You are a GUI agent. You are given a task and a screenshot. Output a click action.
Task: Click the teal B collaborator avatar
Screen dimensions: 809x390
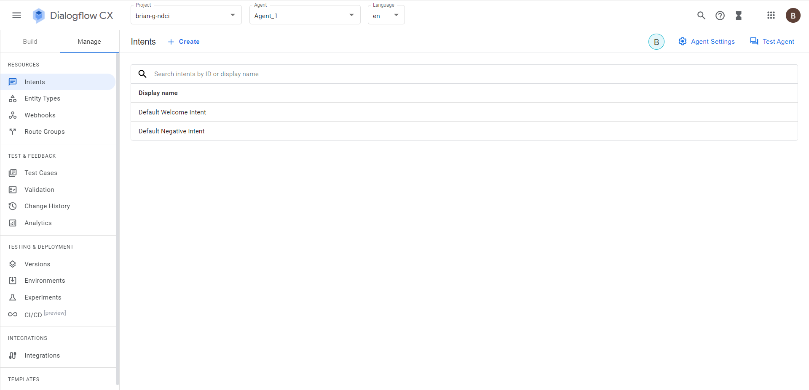click(656, 42)
